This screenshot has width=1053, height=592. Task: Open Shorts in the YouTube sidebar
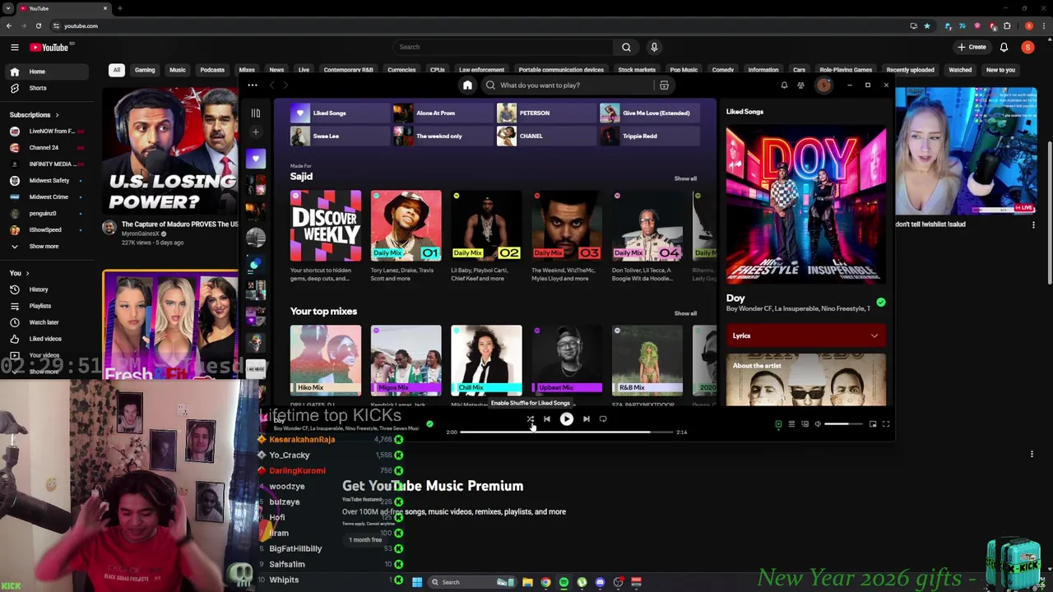tap(38, 88)
